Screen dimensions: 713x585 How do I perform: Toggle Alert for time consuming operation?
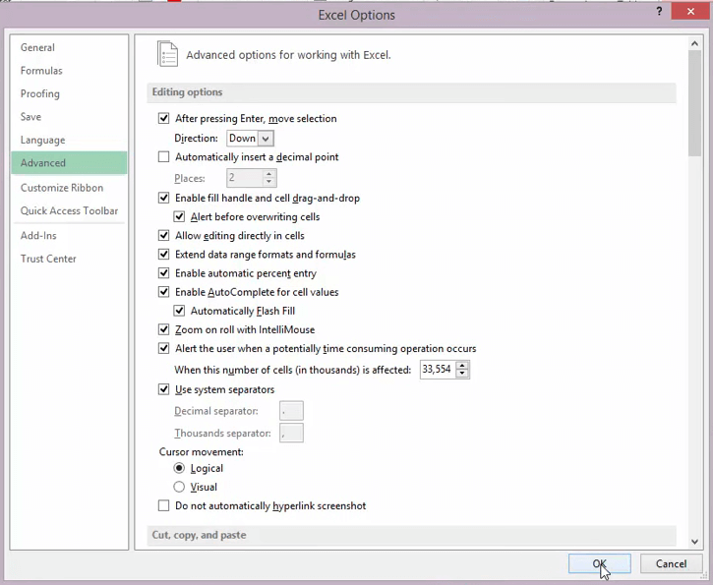[163, 349]
